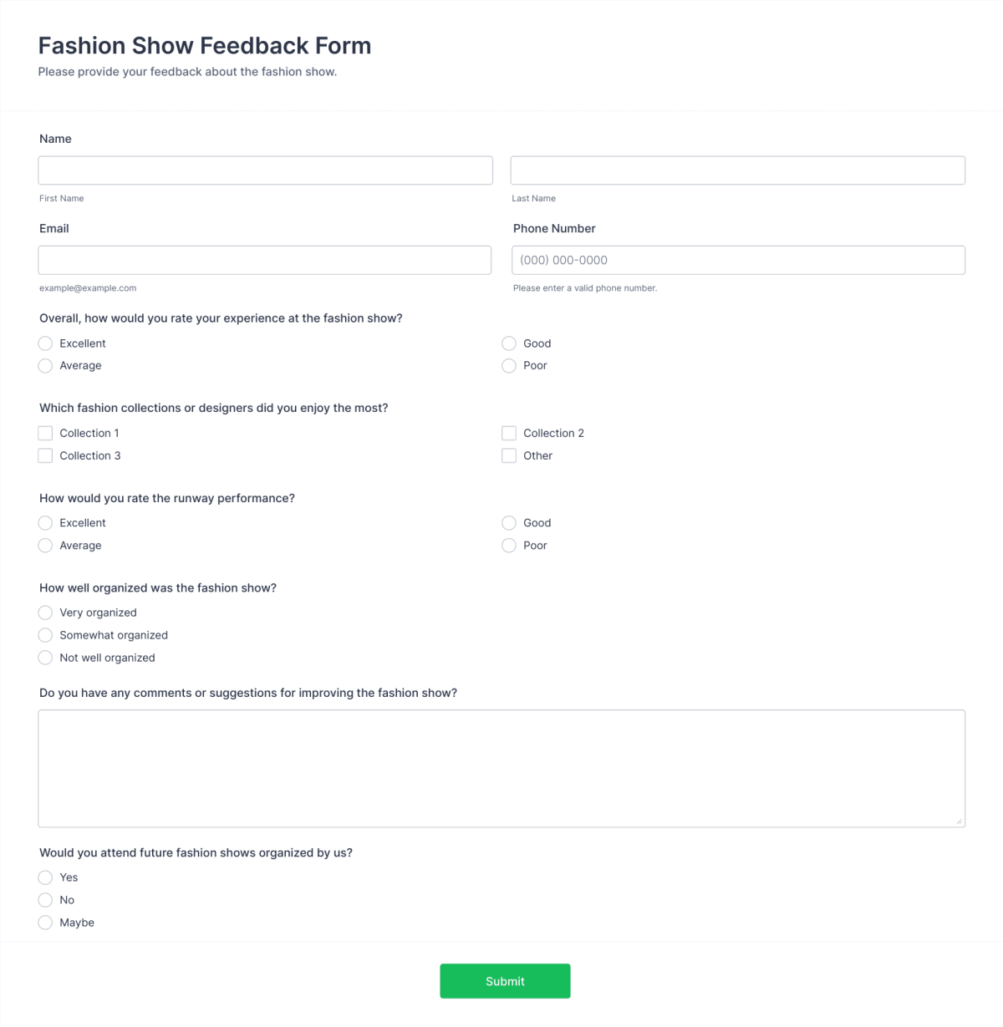Click the Phone Number field
Viewport: 1003px width, 1027px height.
[737, 260]
